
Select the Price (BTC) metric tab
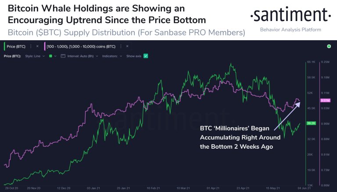[16, 46]
